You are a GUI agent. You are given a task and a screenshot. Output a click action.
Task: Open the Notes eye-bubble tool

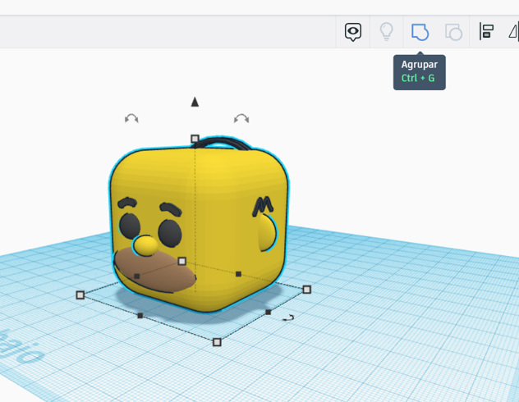click(x=353, y=32)
